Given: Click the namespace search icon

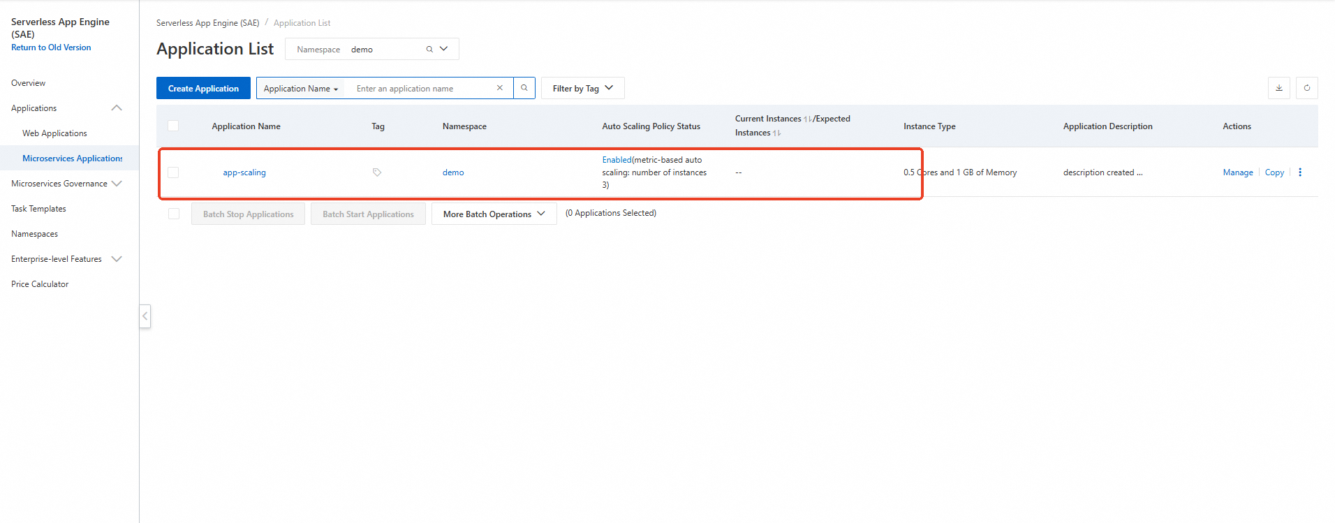Looking at the screenshot, I should (429, 50).
